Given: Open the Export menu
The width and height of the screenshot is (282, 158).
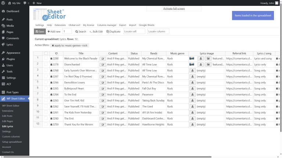Looking at the screenshot, I should pos(123,25).
